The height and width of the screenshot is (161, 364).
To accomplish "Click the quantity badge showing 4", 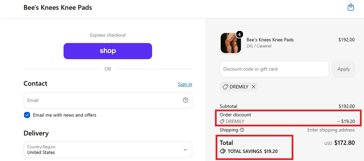I will click(239, 35).
